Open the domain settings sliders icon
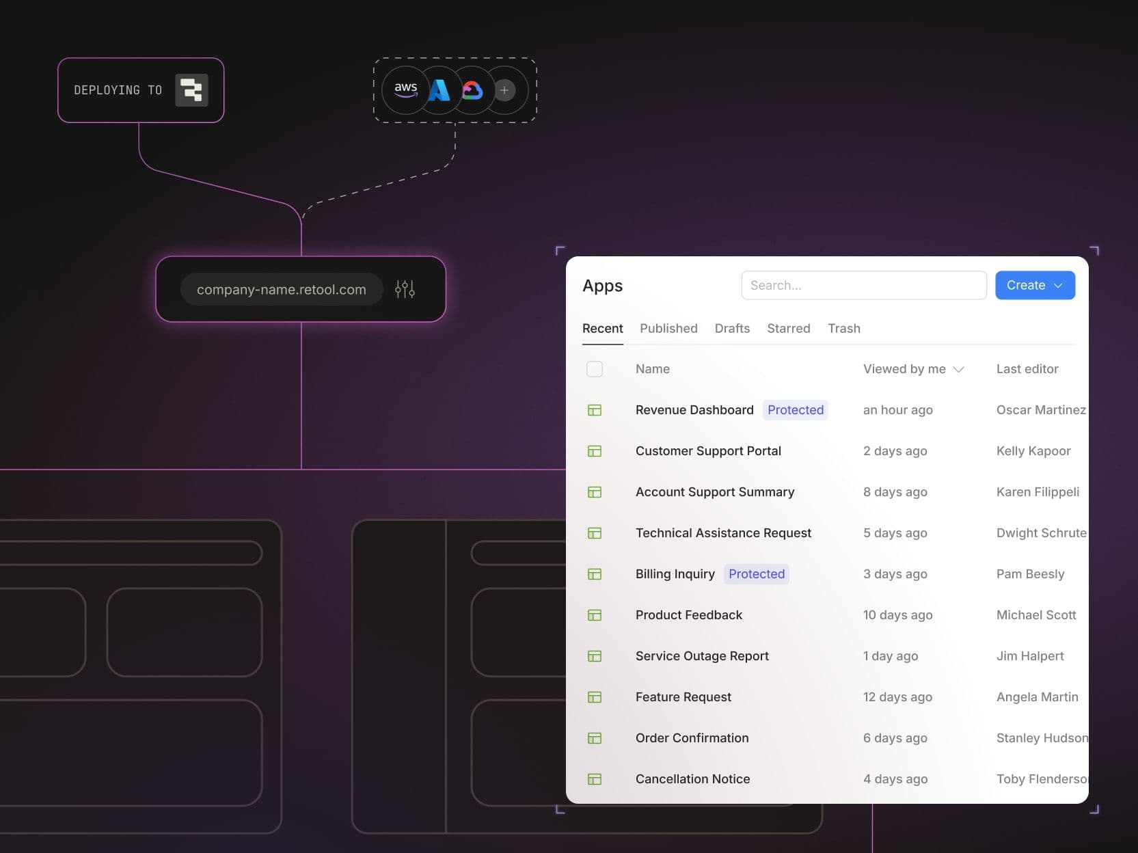 pyautogui.click(x=405, y=289)
